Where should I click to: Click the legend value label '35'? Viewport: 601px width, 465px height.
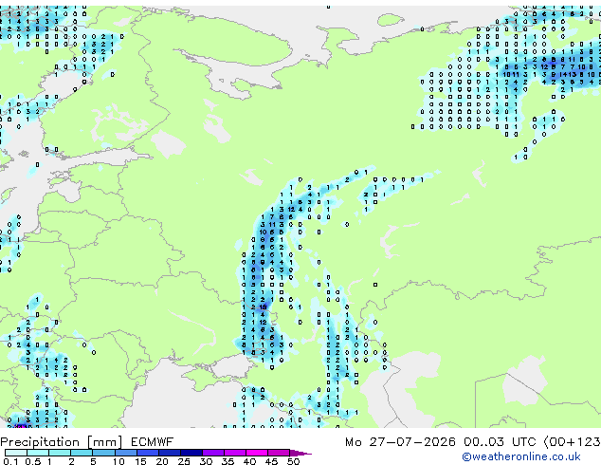pos(228,461)
